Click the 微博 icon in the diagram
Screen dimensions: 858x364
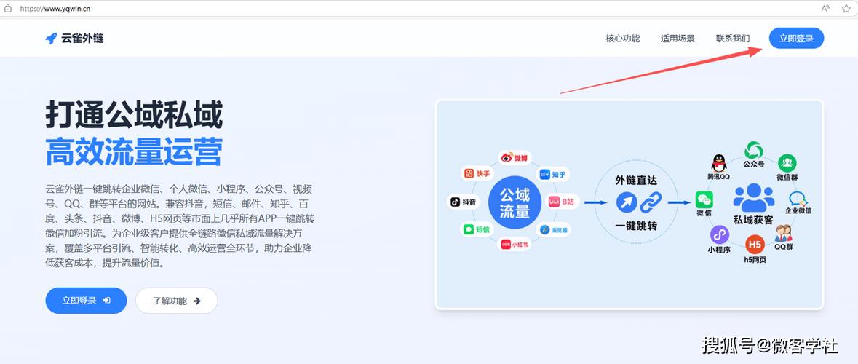(x=507, y=158)
